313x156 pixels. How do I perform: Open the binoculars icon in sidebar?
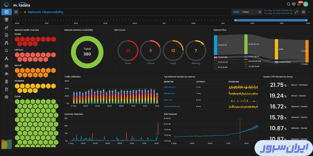pos(6,74)
